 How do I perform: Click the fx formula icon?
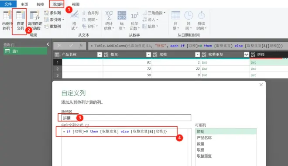(81, 46)
